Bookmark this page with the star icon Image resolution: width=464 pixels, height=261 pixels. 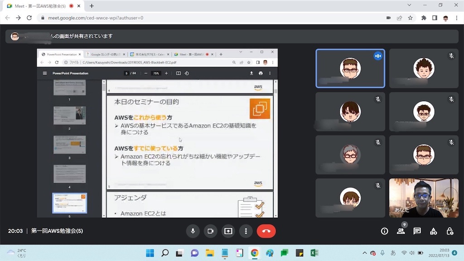pos(410,18)
